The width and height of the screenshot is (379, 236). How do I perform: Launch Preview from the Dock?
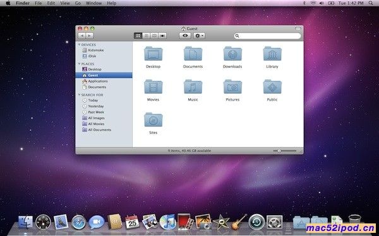coord(150,222)
